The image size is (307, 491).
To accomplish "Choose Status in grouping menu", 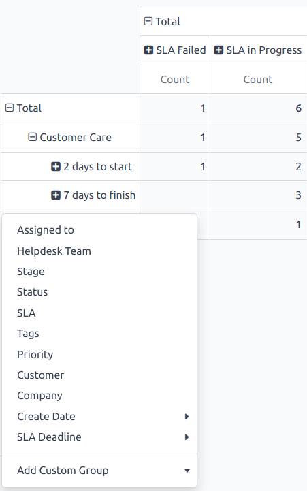I will (99, 292).
